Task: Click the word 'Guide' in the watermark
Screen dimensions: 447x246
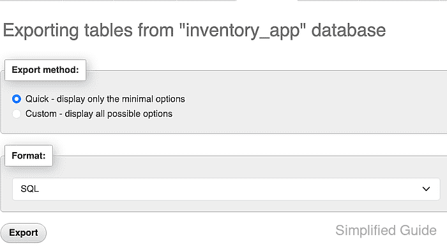Action: coord(418,230)
